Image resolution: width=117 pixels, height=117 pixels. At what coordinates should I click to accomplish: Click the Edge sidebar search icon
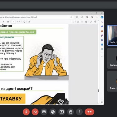click(x=102, y=22)
